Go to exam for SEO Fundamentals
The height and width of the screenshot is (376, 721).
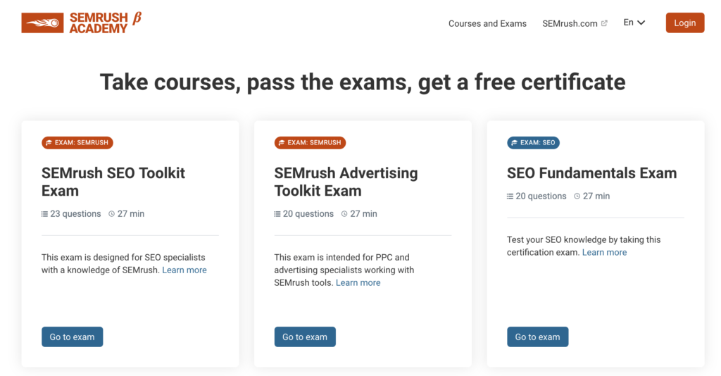[537, 337]
